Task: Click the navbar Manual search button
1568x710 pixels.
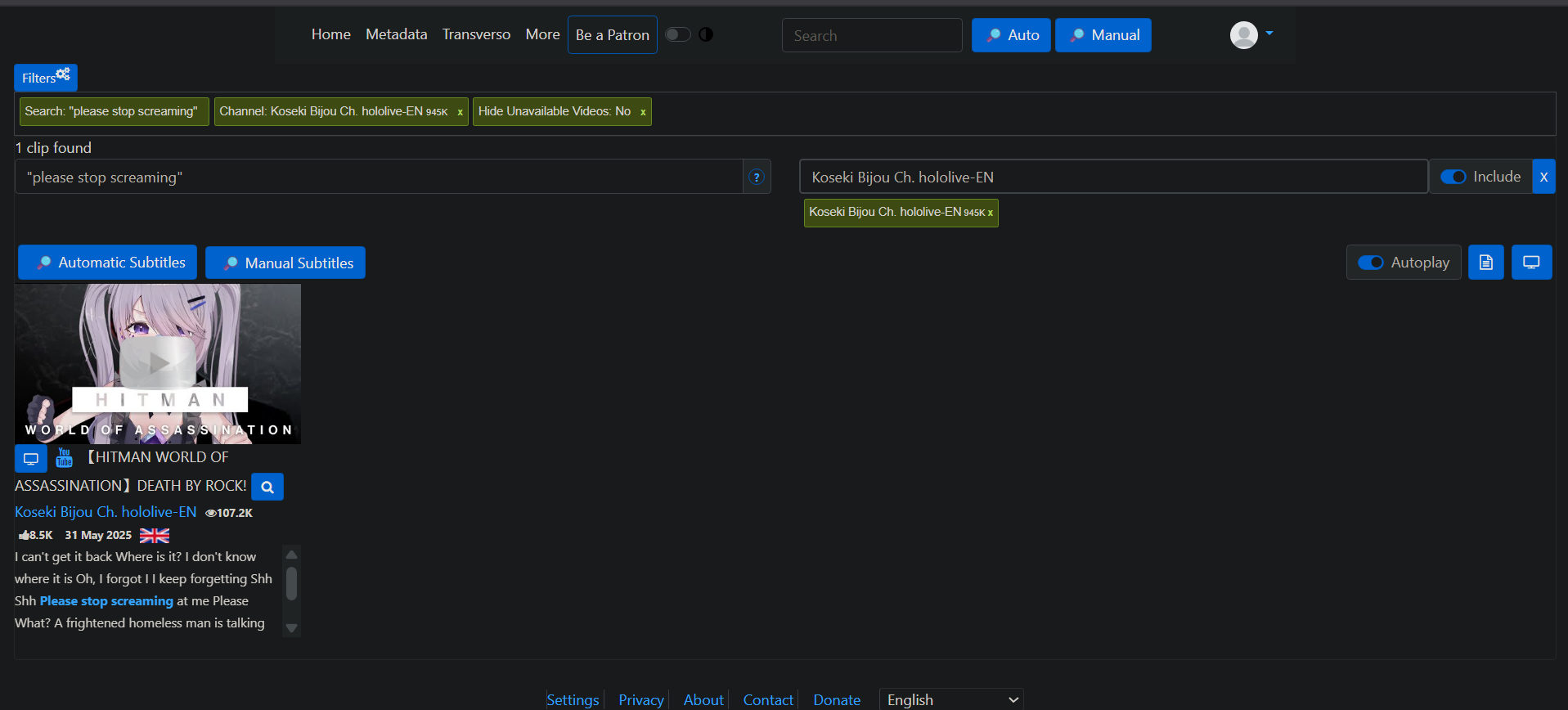Action: (1103, 35)
